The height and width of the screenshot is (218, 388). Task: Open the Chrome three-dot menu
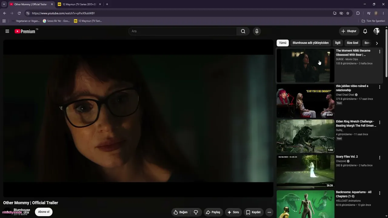(x=383, y=13)
